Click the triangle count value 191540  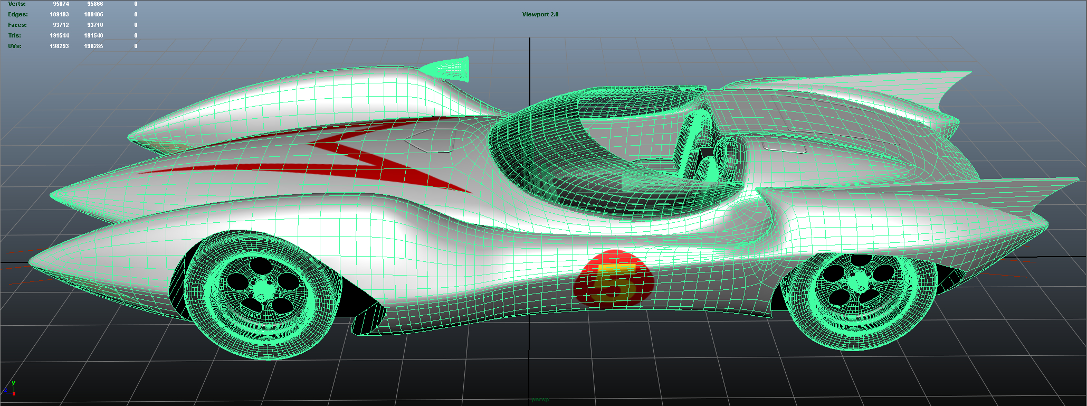[93, 35]
